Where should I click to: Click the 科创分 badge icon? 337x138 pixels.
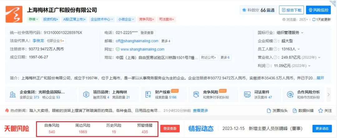coord(244,10)
